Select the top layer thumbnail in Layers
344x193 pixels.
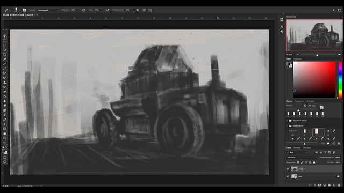click(294, 169)
